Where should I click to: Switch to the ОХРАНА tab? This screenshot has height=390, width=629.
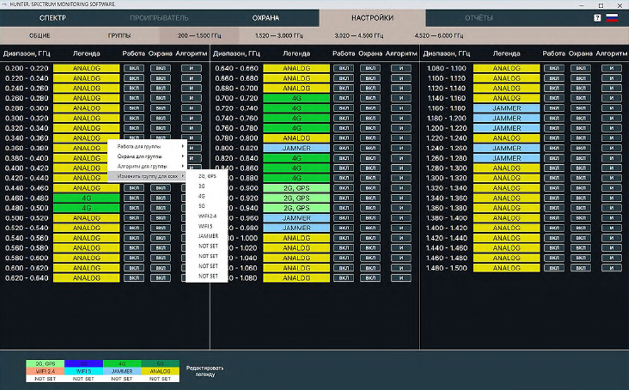(265, 18)
